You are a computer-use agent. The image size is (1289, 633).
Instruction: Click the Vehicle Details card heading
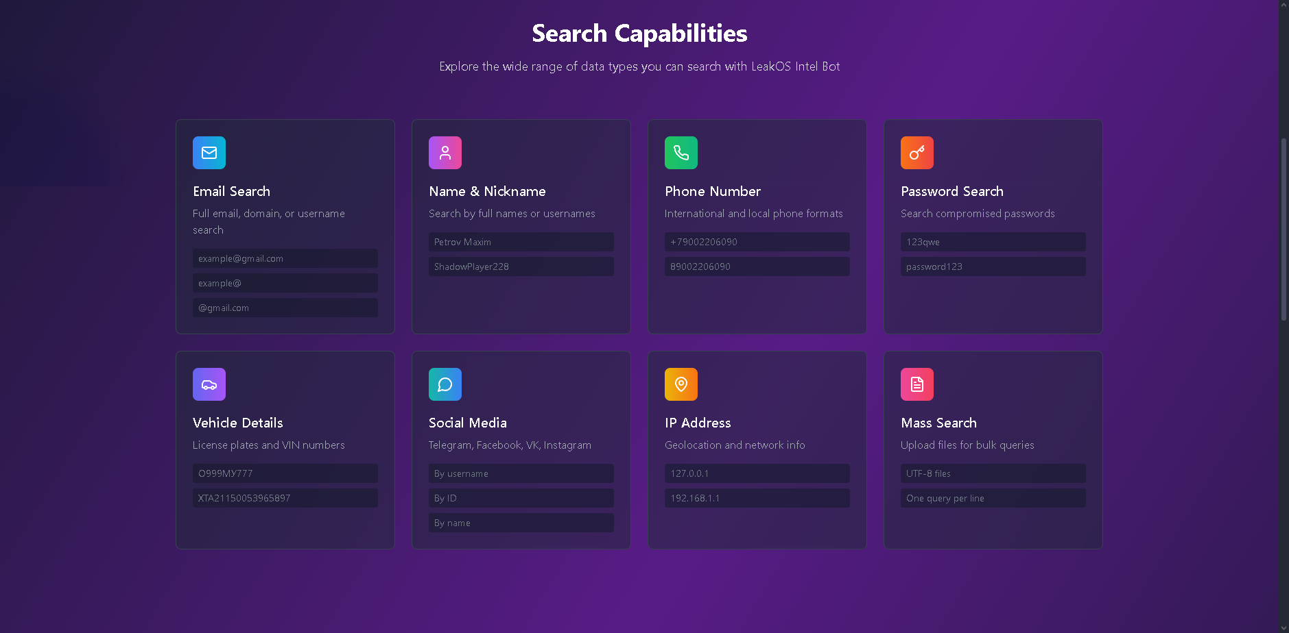point(238,423)
